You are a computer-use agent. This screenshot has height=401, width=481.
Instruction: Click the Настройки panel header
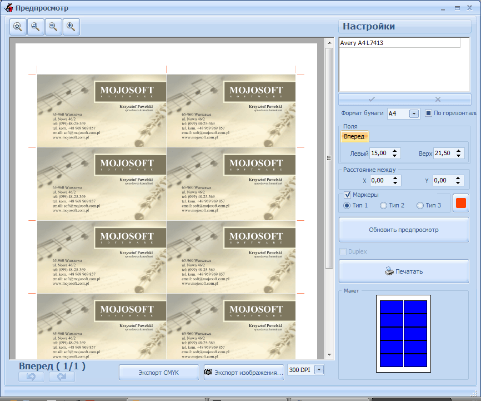[x=405, y=27]
